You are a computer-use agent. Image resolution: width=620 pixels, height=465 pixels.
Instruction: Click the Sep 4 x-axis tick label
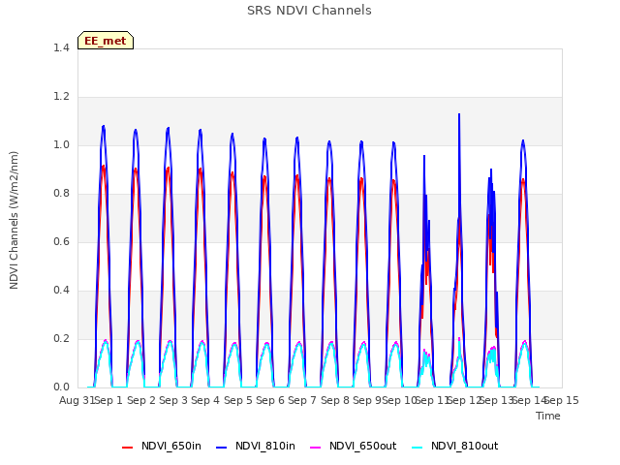coord(205,400)
